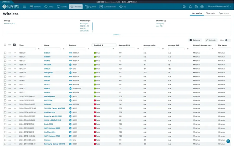Open the MariaFlores1 network link
This screenshot has height=147, width=234.
(49, 96)
